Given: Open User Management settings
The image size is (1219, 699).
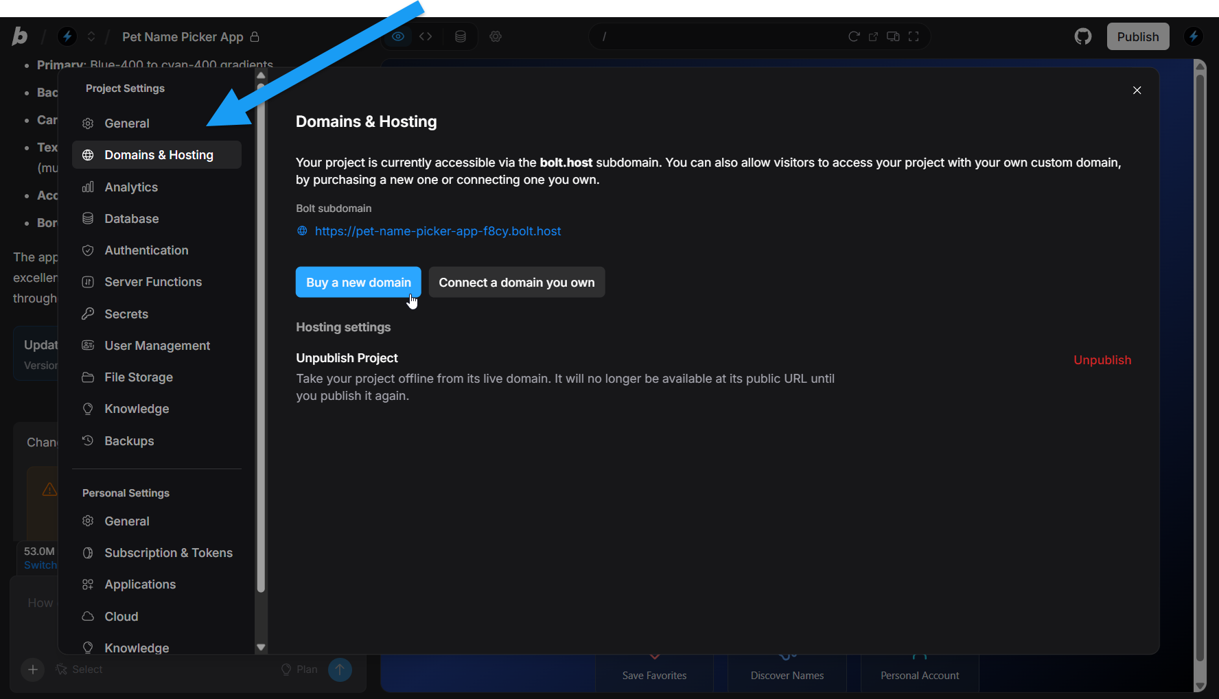Looking at the screenshot, I should (x=156, y=346).
